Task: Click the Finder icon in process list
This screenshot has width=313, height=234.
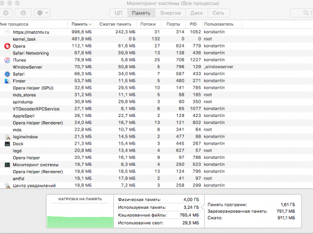Action: click(x=8, y=81)
